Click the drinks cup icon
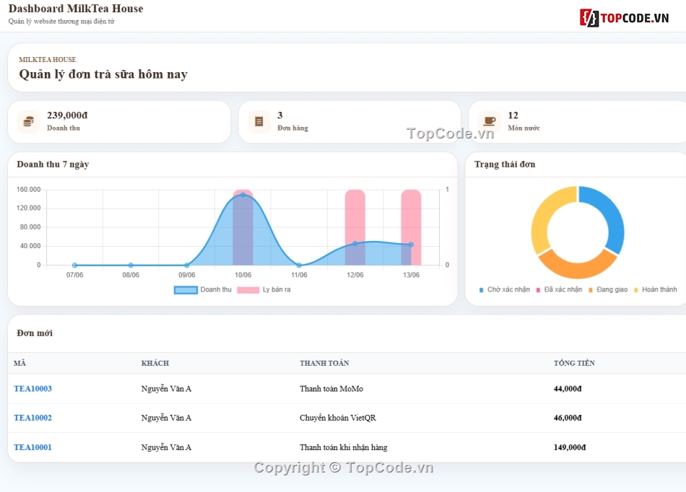The image size is (686, 492). tap(490, 121)
